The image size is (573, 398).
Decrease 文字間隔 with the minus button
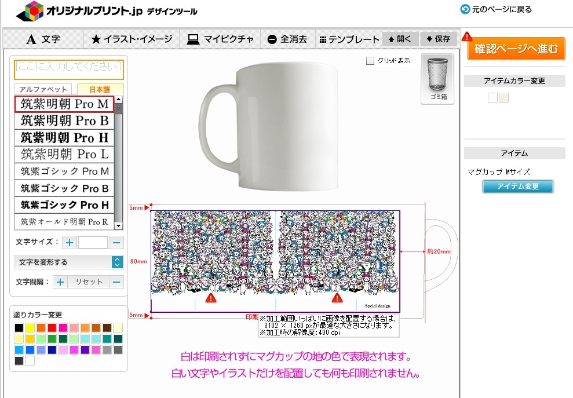116,282
